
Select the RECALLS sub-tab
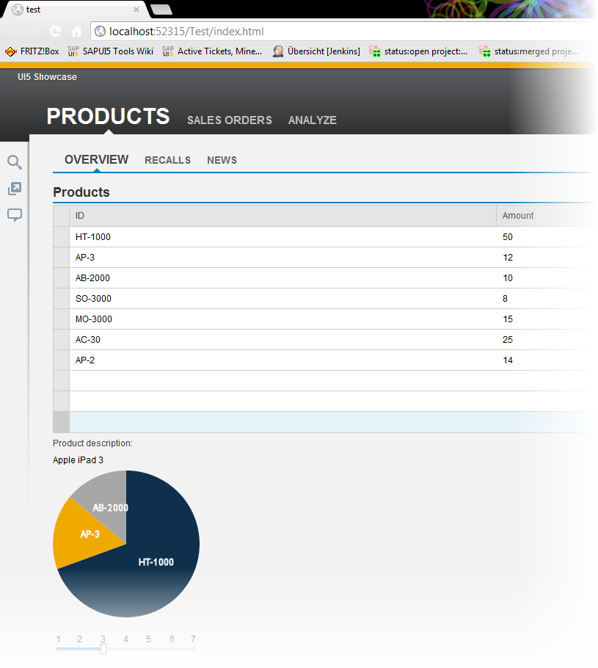point(167,160)
